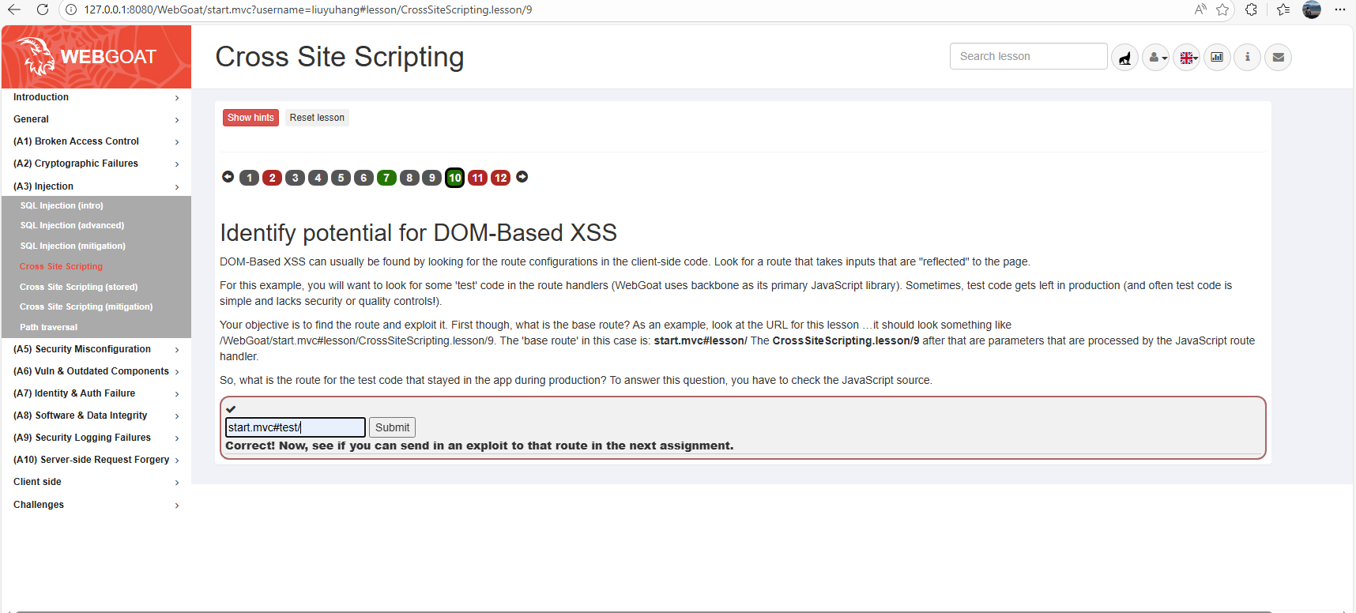Image resolution: width=1356 pixels, height=613 pixels.
Task: Click the Show hints button
Action: coord(250,118)
